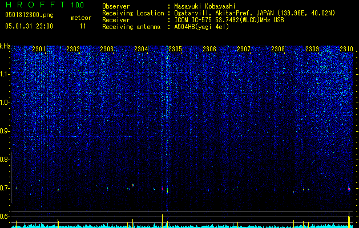The width and height of the screenshot is (359, 228).
Task: Click the location value Ogata-vill. Akita-Pref. JAPAN
Action: [x=224, y=13]
